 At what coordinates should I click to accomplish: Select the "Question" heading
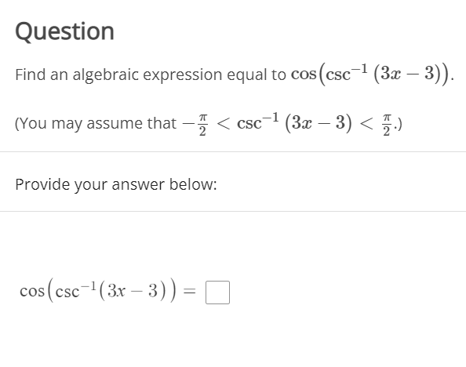[x=65, y=32]
